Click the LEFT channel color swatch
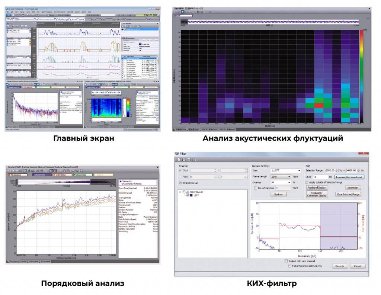The height and width of the screenshot is (295, 381). pyautogui.click(x=191, y=195)
